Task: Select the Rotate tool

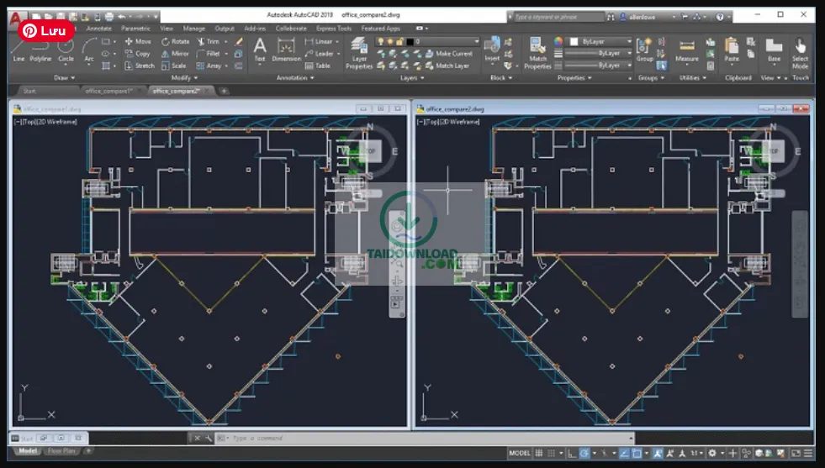Action: [x=176, y=41]
